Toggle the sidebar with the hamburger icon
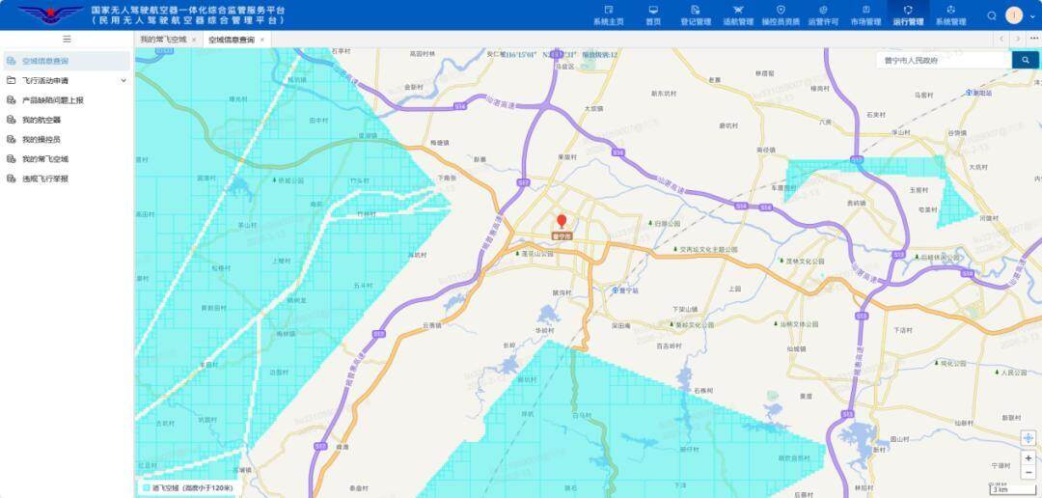The width and height of the screenshot is (1042, 498). pos(67,39)
